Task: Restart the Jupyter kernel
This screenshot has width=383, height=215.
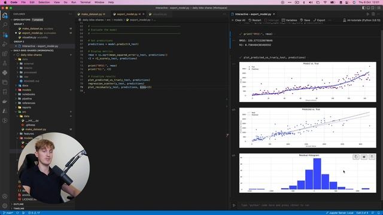Action: click(255, 20)
